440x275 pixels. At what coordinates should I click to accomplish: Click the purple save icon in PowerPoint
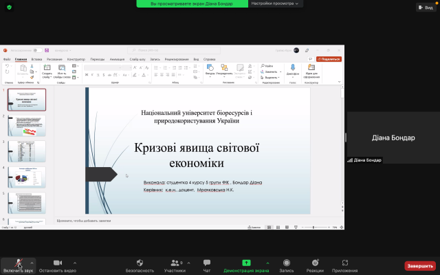(x=47, y=50)
